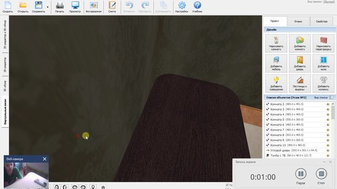Click the checked checkbox at viewport bottom
Screen dimensions: 337x189
pyautogui.click(x=227, y=185)
